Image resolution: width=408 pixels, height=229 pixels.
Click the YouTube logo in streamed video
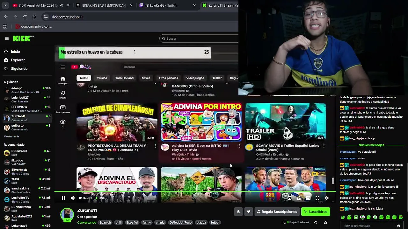pos(75,67)
